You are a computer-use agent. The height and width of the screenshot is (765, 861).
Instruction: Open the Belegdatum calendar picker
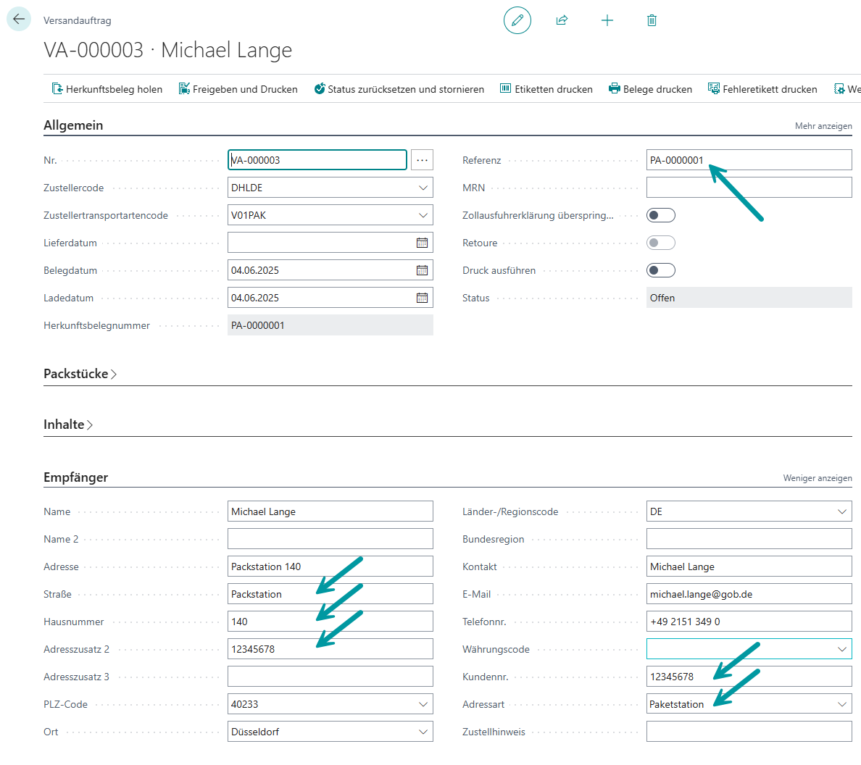click(x=422, y=270)
